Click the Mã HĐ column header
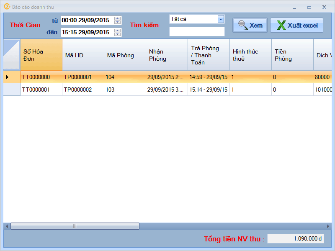The image size is (335, 251). click(83, 55)
